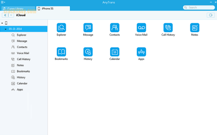Open the app menu dropdown in title bar
This screenshot has height=135, width=217.
[x=3, y=2]
